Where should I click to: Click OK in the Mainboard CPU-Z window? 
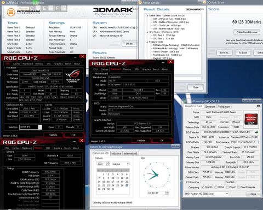click(162, 141)
